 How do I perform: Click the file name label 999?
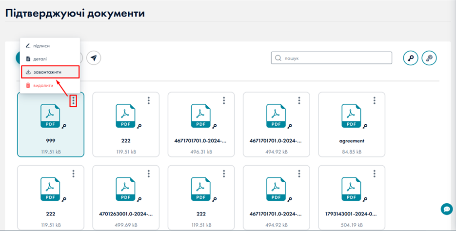tap(50, 140)
